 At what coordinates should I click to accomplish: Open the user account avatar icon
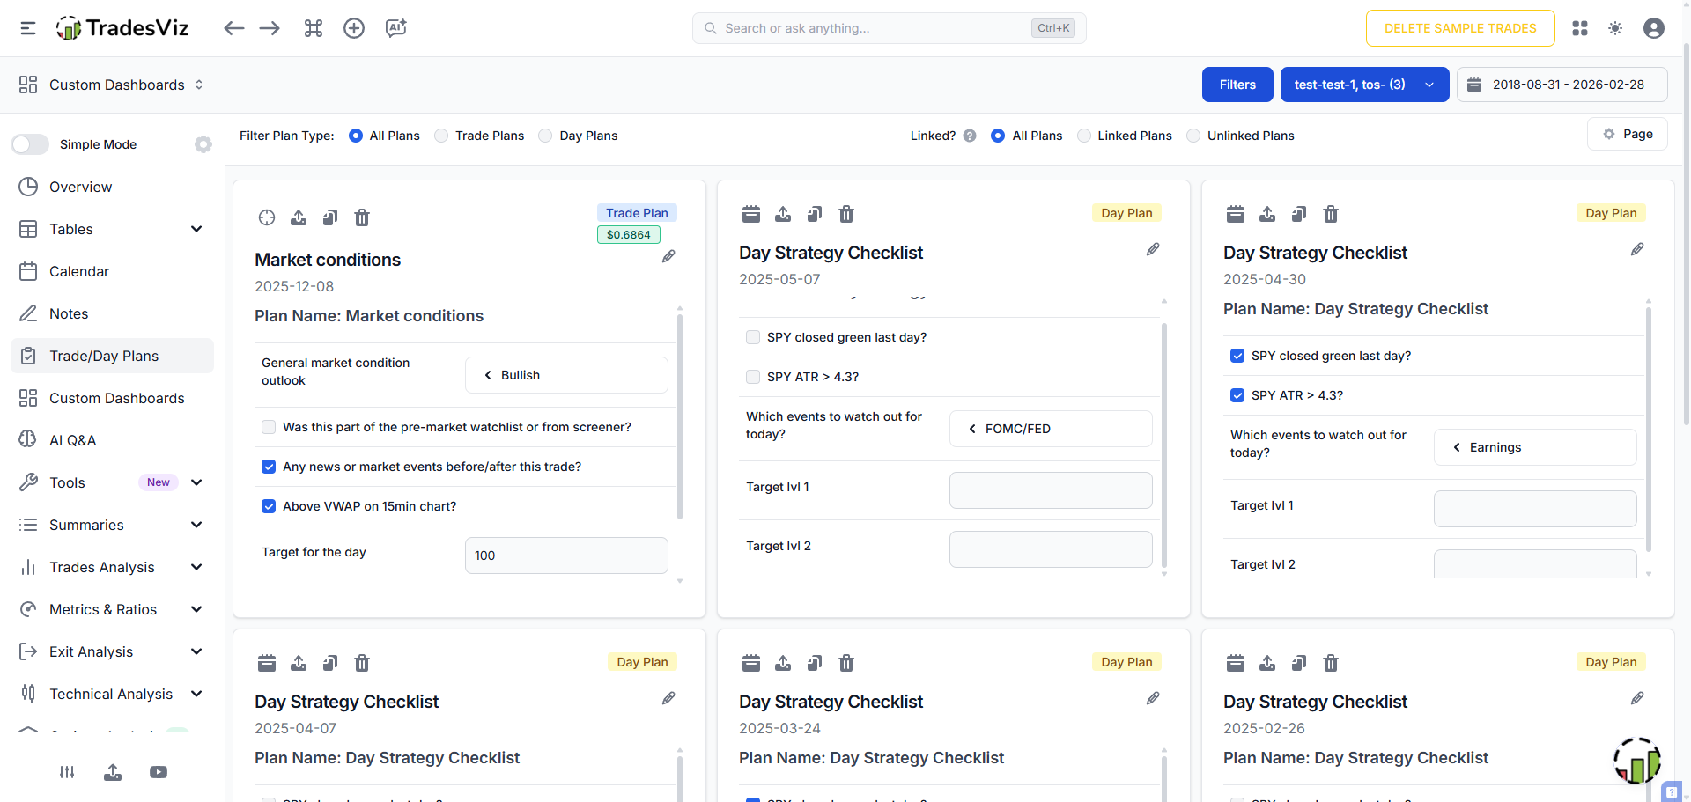(1654, 28)
